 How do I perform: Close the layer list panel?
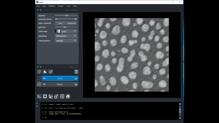coord(38,67)
